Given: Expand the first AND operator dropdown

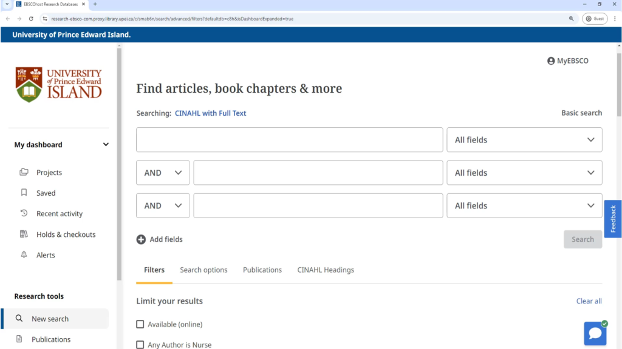Looking at the screenshot, I should tap(163, 173).
